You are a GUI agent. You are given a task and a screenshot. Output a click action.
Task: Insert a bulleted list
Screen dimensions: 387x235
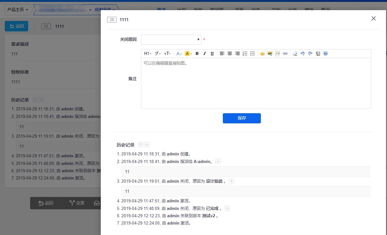pos(253,54)
